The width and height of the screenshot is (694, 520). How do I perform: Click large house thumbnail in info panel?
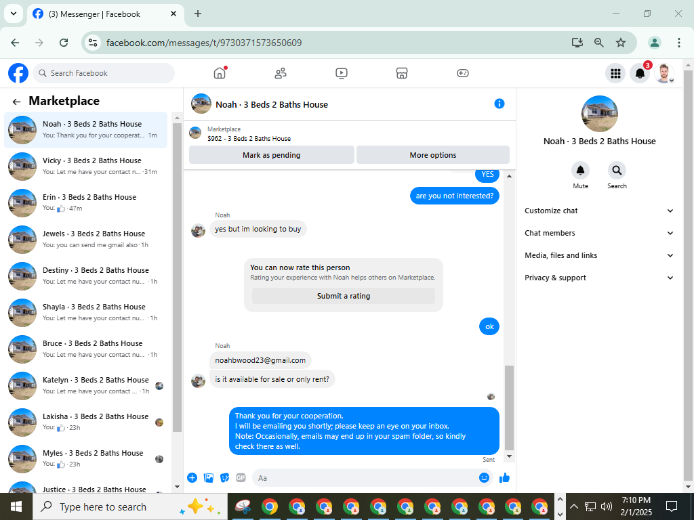(599, 114)
